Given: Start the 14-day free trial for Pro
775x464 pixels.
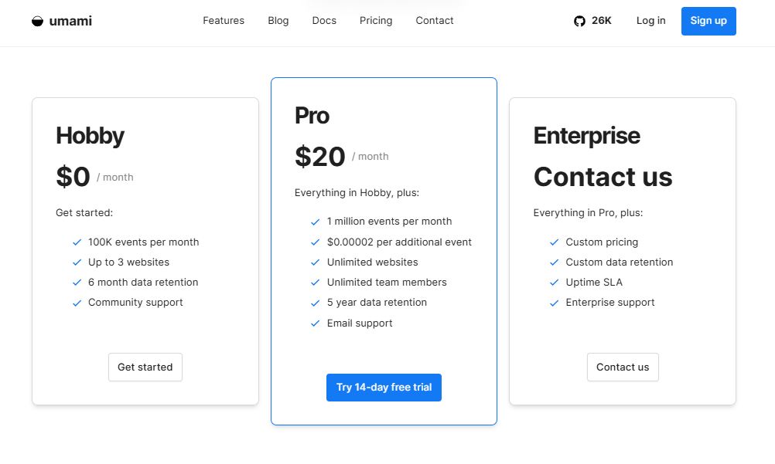Looking at the screenshot, I should pos(384,387).
